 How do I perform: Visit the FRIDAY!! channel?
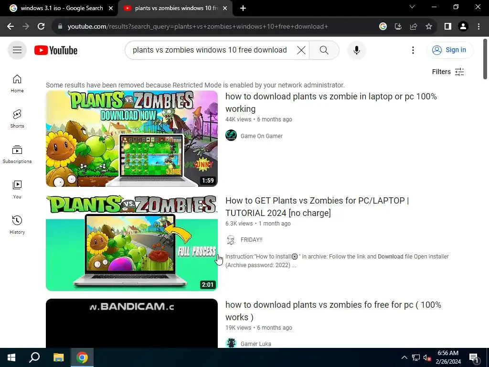click(x=251, y=240)
